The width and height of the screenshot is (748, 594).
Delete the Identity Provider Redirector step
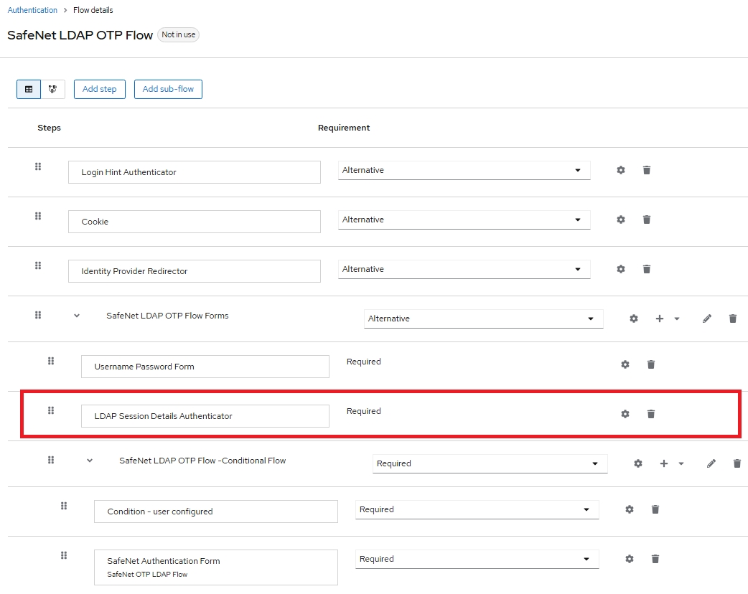pos(647,269)
